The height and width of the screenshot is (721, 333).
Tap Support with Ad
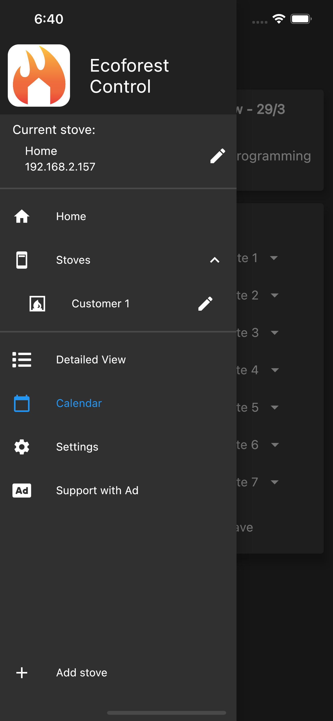tap(118, 491)
